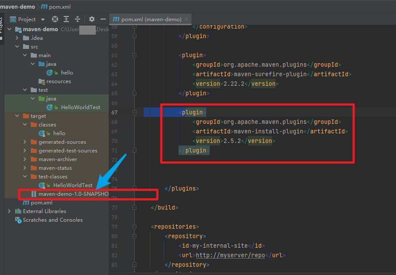Collapse the main folder

(25, 55)
